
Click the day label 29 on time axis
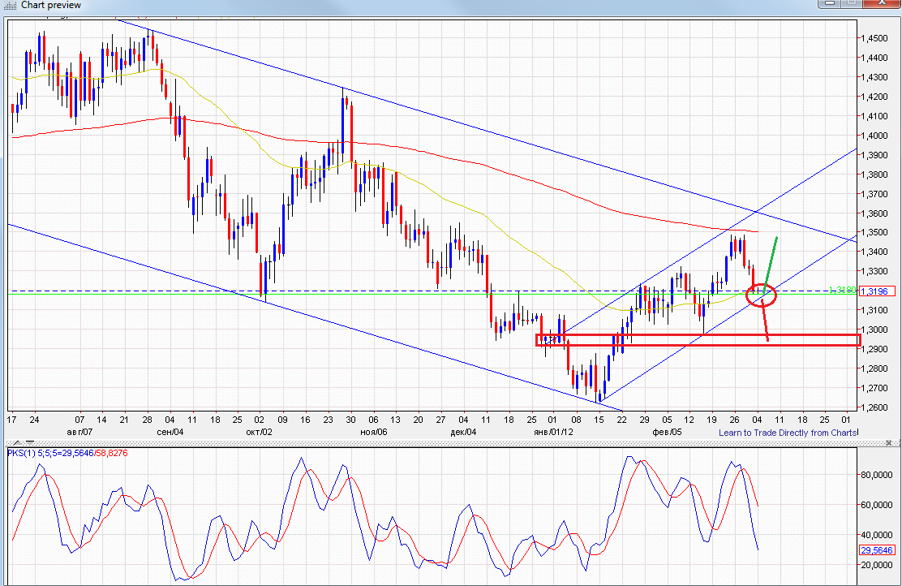644,420
